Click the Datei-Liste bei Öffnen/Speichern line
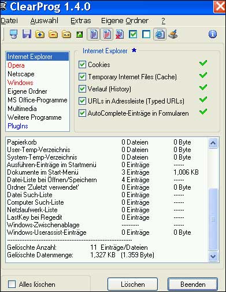The width and height of the screenshot is (226, 292). pos(96,180)
